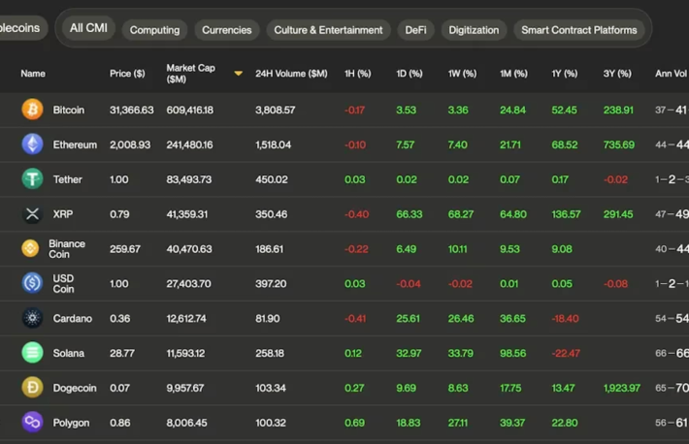Select the Culture & Entertainment tab
The height and width of the screenshot is (444, 689).
pyautogui.click(x=328, y=30)
